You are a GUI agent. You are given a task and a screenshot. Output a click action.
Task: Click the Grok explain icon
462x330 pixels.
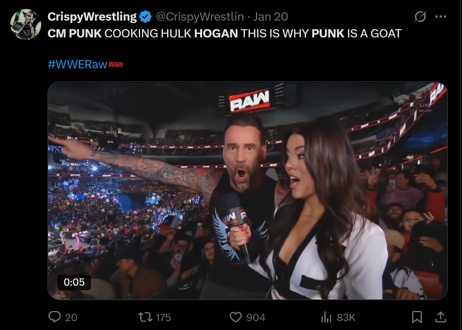[420, 16]
